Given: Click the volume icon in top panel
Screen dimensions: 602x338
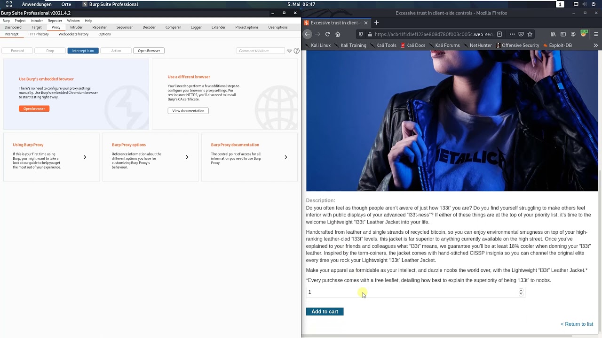Looking at the screenshot, I should coord(585,4).
